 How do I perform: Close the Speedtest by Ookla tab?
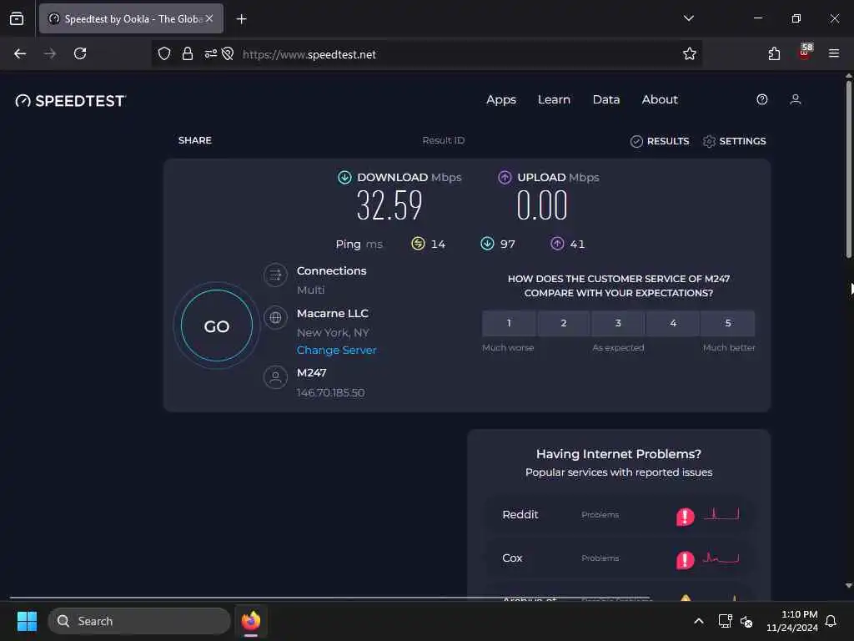[209, 18]
